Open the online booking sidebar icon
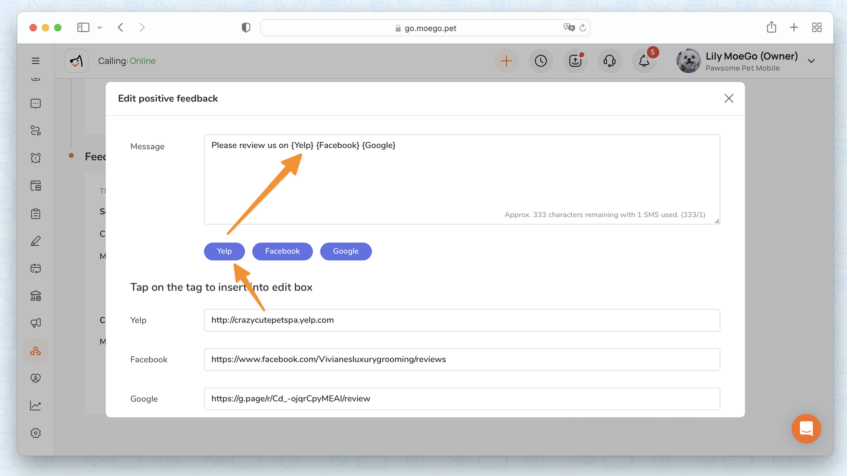The width and height of the screenshot is (847, 476). coord(36,186)
